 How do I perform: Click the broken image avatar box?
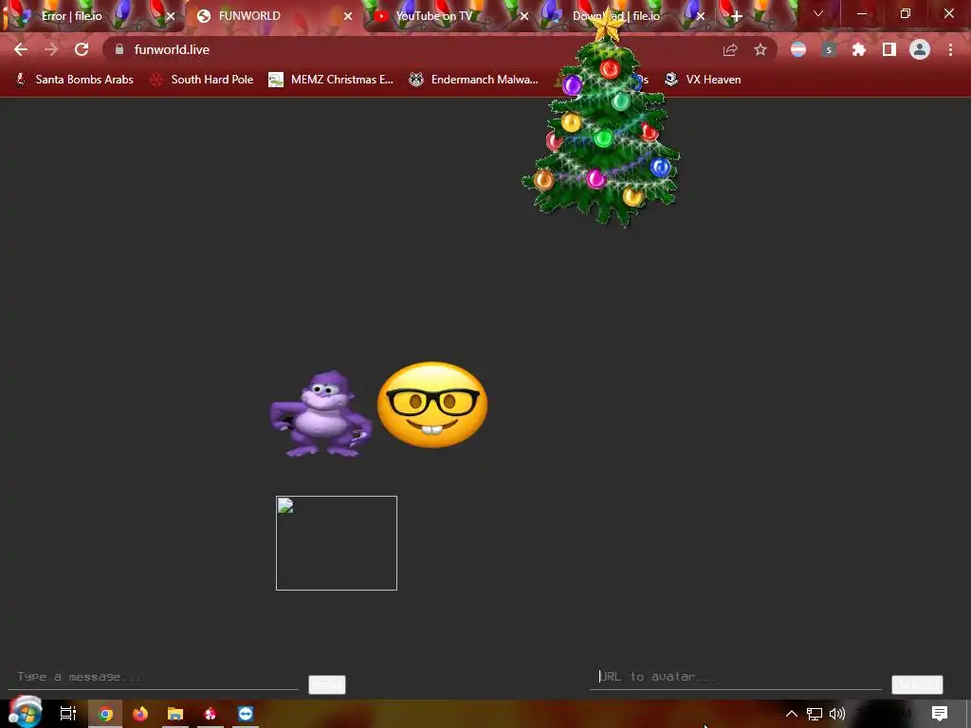[337, 543]
